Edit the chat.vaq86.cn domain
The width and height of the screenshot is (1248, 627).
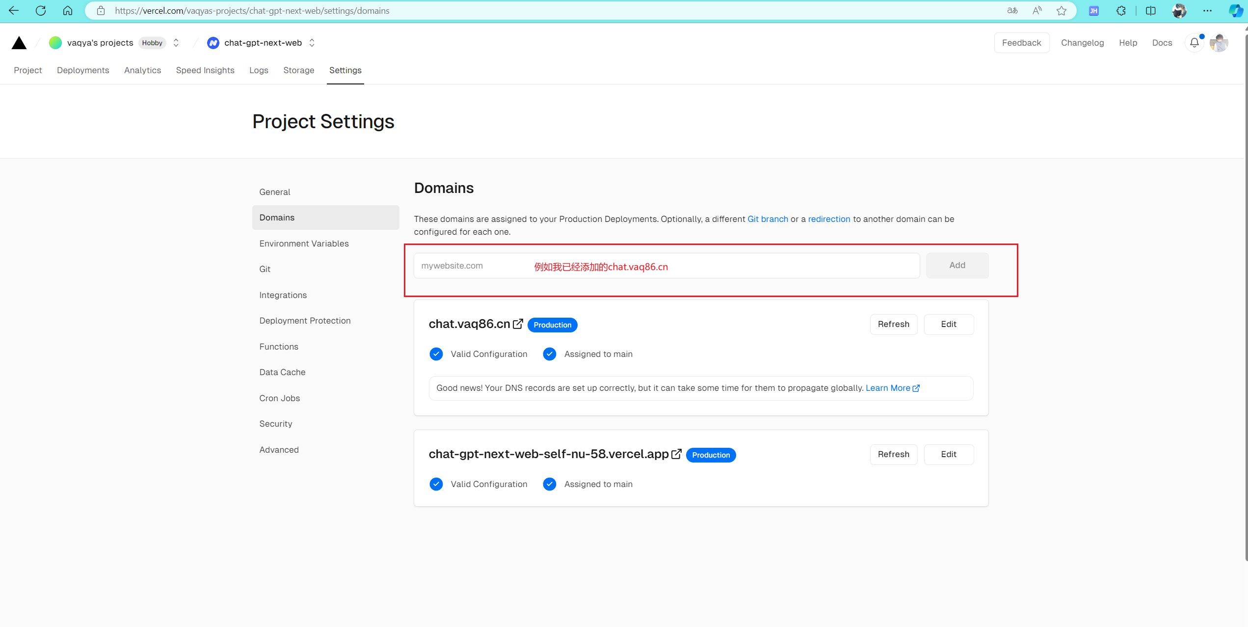(948, 325)
